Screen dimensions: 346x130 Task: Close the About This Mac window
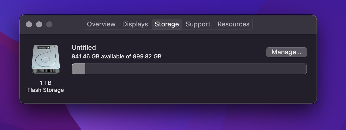tap(29, 24)
